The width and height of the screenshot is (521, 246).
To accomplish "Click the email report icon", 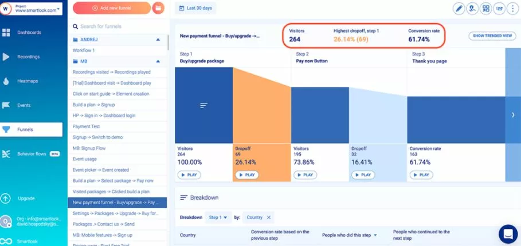I will pos(499,9).
